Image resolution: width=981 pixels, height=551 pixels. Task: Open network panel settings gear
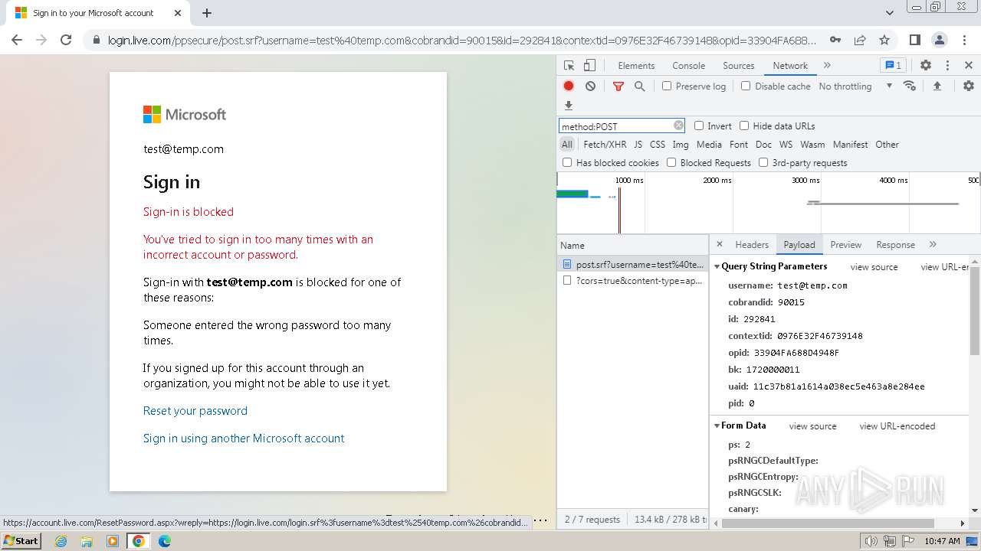click(x=969, y=86)
